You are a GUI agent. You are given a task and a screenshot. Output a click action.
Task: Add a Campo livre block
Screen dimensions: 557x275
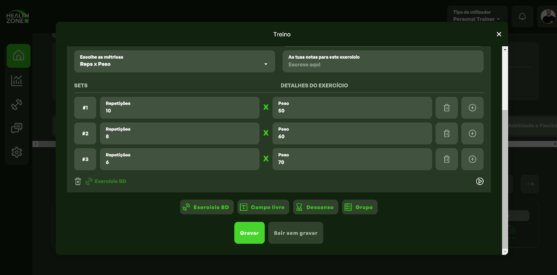pos(263,207)
